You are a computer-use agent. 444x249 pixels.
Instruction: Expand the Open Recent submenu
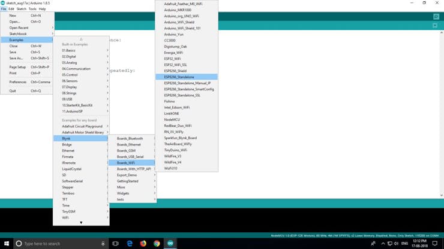(27, 28)
